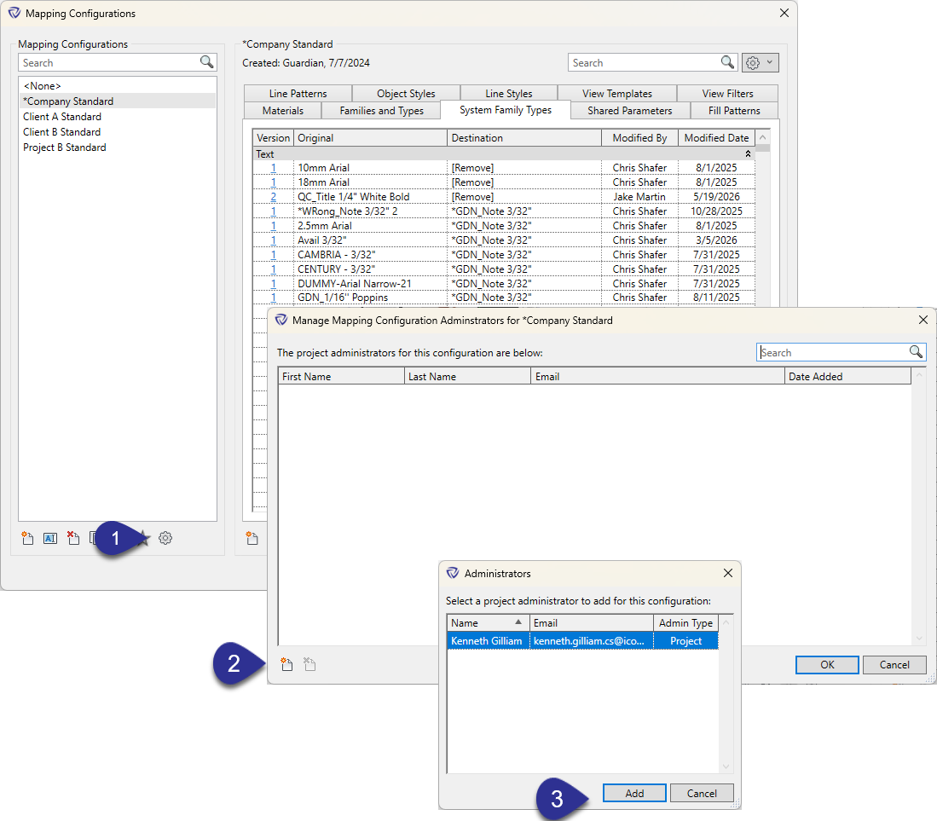Image resolution: width=937 pixels, height=821 pixels.
Task: Click Email column header in Administrators dialog
Action: [x=591, y=622]
